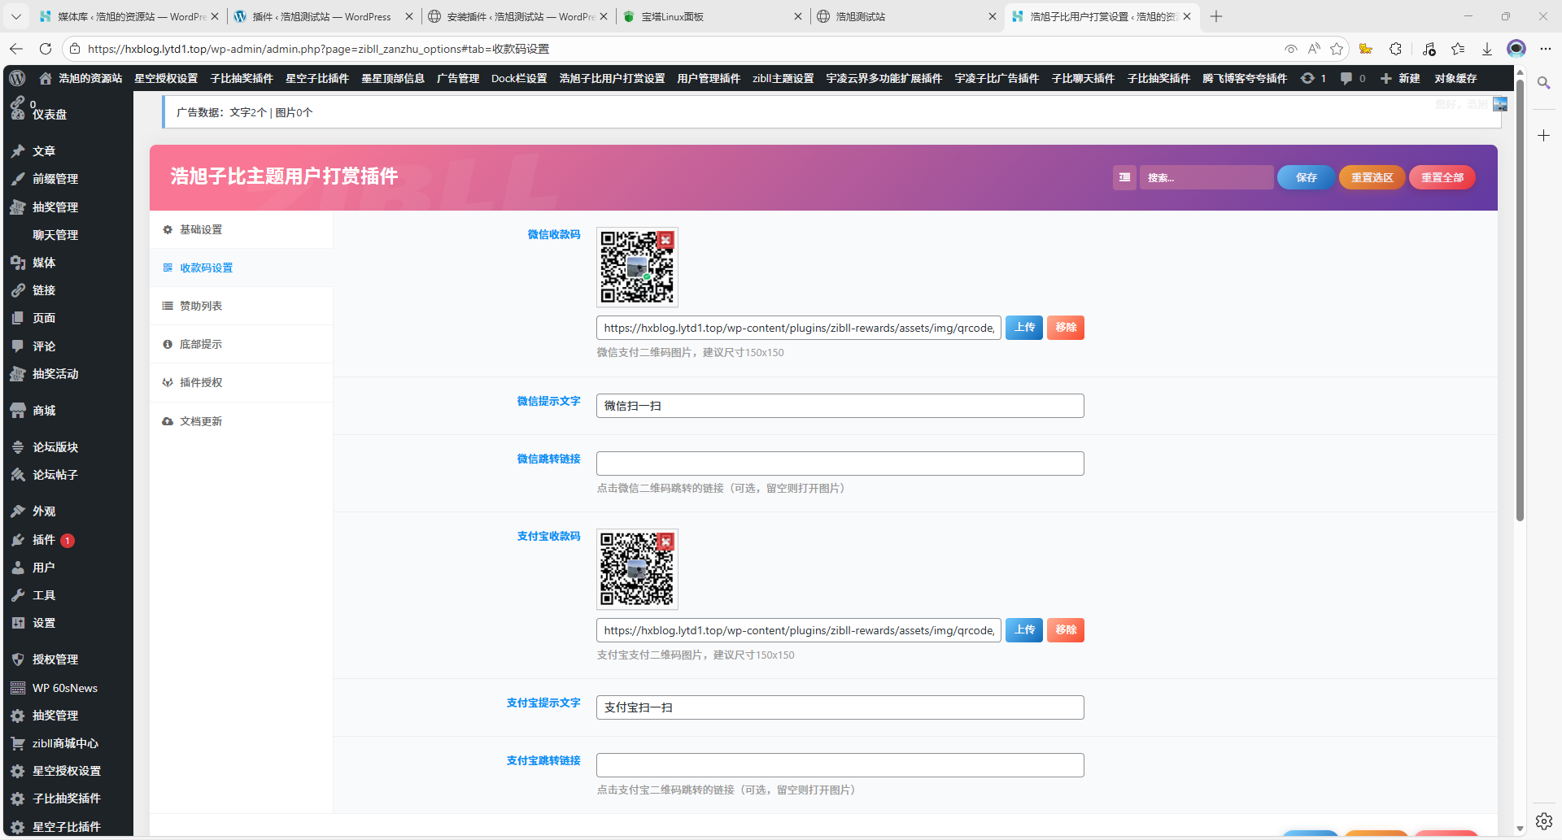Remove the Alipay QR code thumbnail via X

coord(665,542)
